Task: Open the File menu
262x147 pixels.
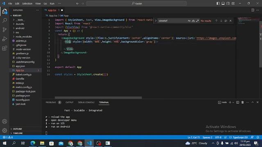Action: pyautogui.click(x=10, y=3)
